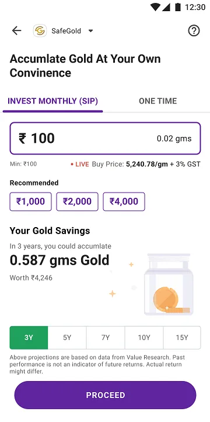Tap the battery status icon
This screenshot has width=210, height=422.
click(x=177, y=7)
